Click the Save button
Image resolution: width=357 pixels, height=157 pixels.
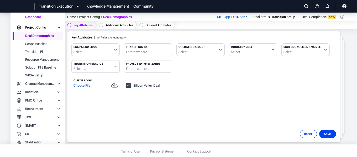(x=327, y=134)
